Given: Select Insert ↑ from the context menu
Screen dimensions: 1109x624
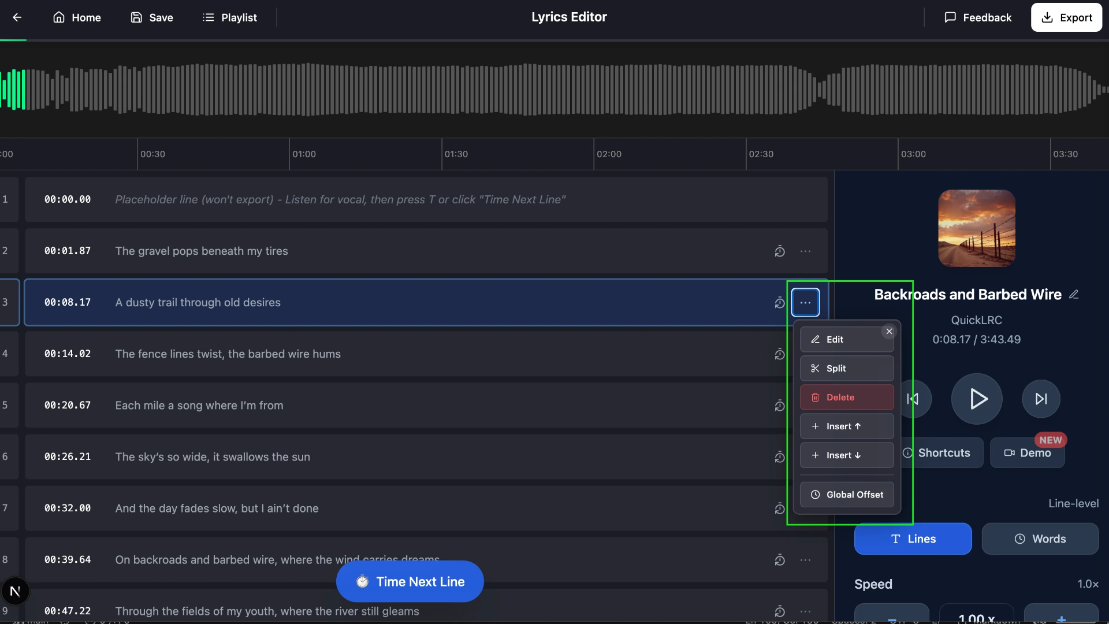Looking at the screenshot, I should [846, 426].
